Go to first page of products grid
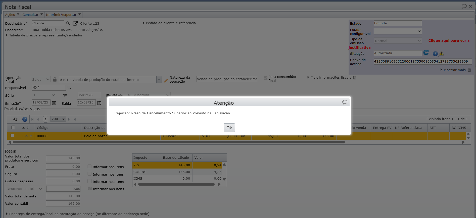The width and height of the screenshot is (476, 218). pos(32,119)
